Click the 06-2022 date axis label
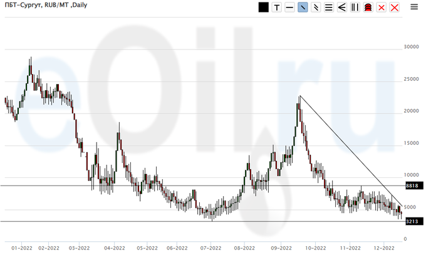426x255 pixels. (177, 247)
